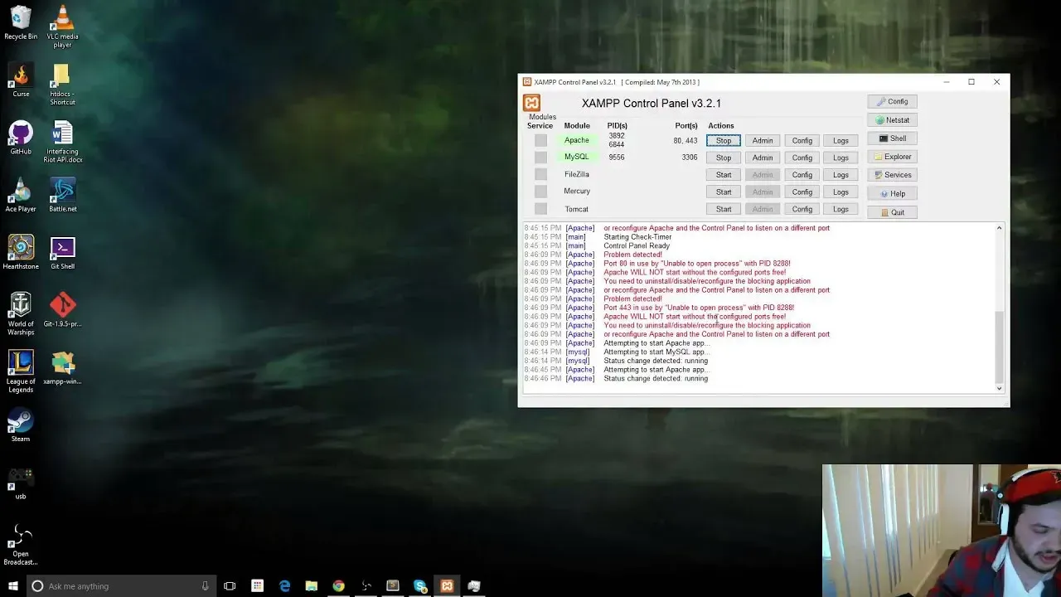Select the Curse desktop icon
The height and width of the screenshot is (597, 1061).
pos(21,80)
